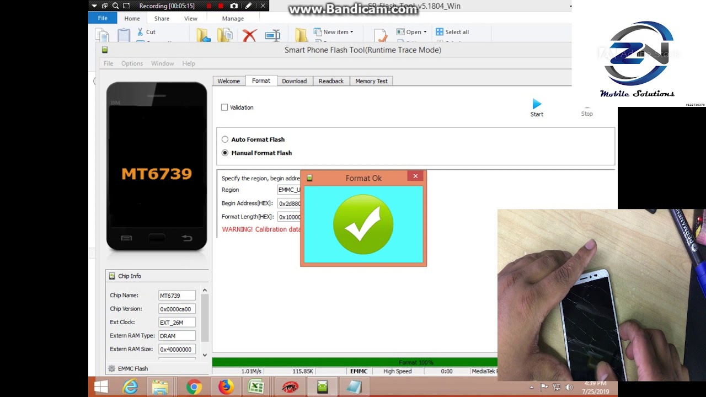Click the New folder icon in Explorer ribbon

(301, 36)
